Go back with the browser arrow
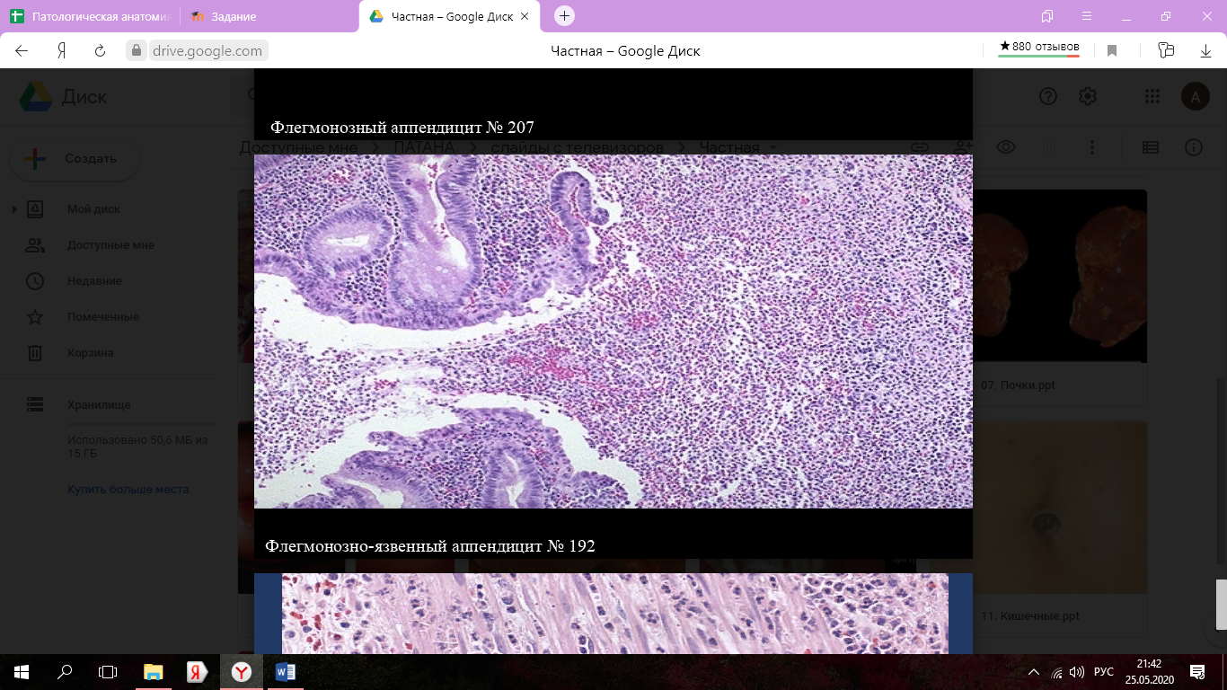Screen dimensions: 1227x690 [x=22, y=51]
